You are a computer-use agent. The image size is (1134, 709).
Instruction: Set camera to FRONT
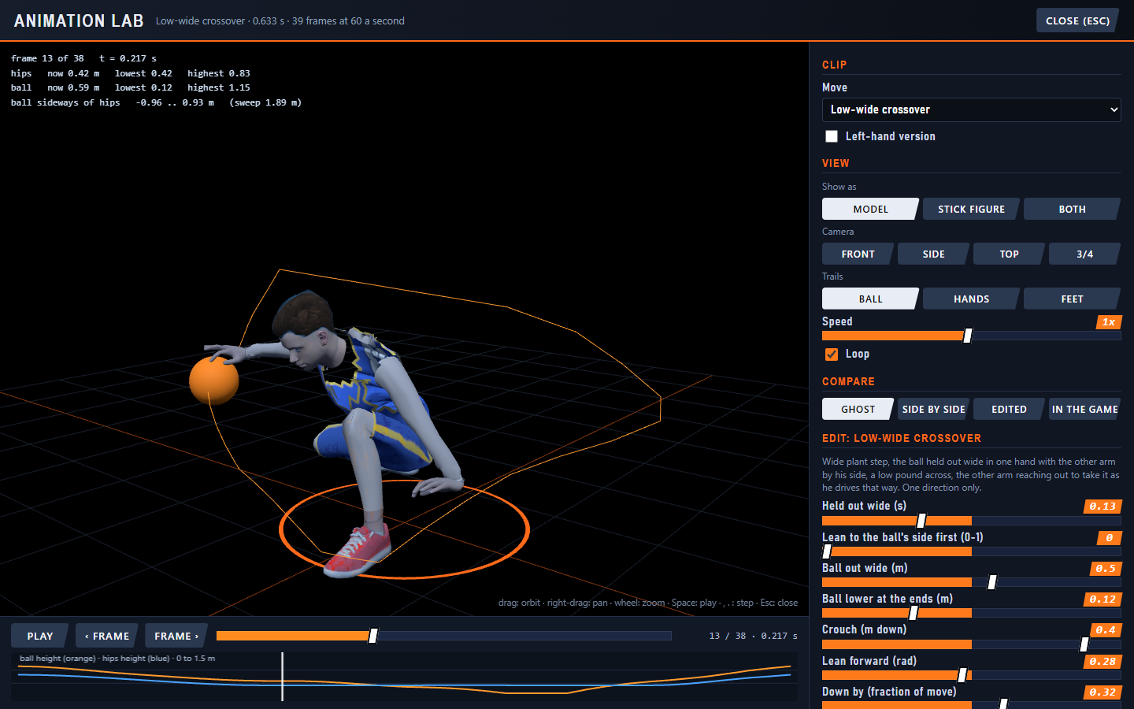click(858, 254)
